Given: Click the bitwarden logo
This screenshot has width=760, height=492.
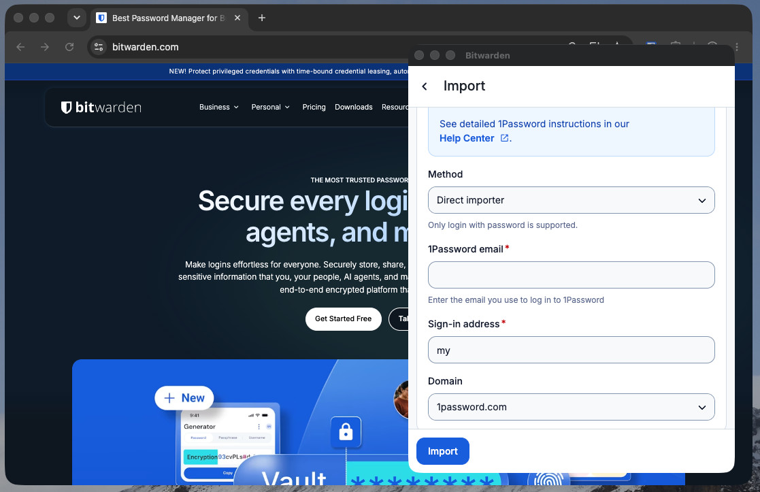Looking at the screenshot, I should (101, 107).
